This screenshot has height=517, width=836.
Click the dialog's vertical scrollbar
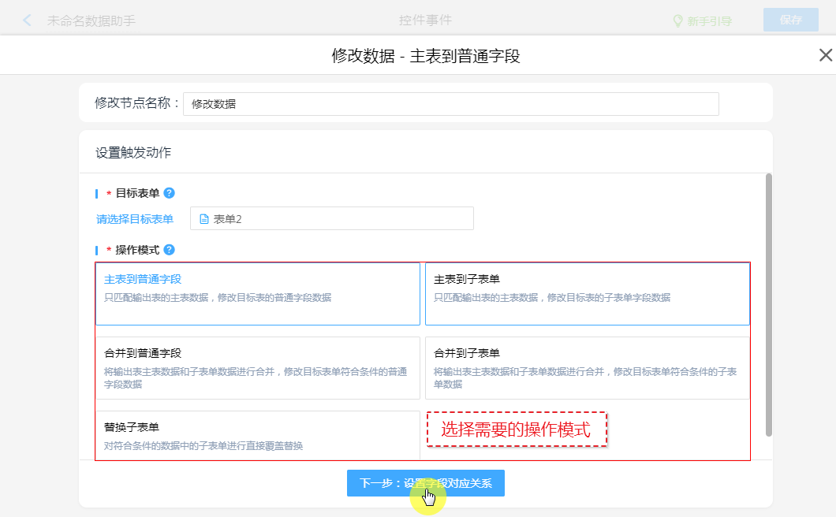point(768,303)
